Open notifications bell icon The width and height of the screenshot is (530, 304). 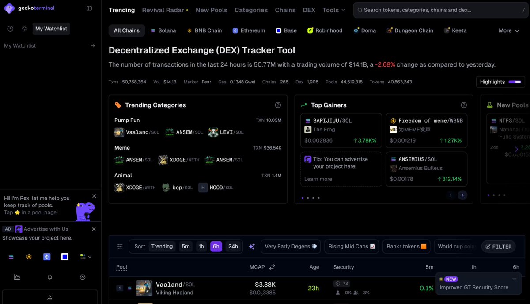tap(50, 277)
